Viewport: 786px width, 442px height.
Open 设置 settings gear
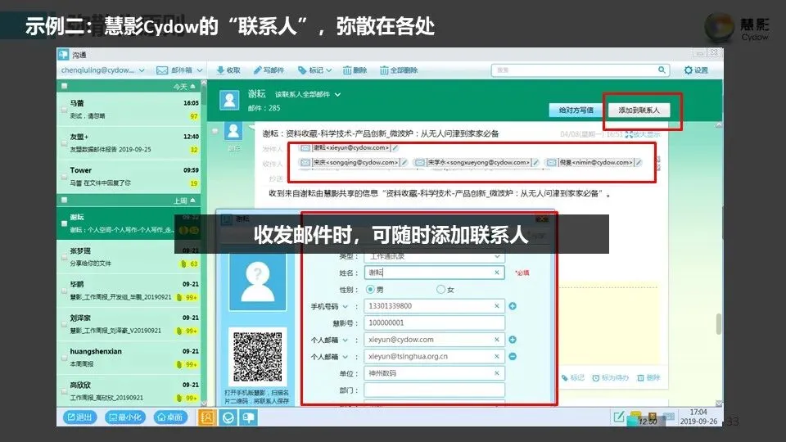689,70
